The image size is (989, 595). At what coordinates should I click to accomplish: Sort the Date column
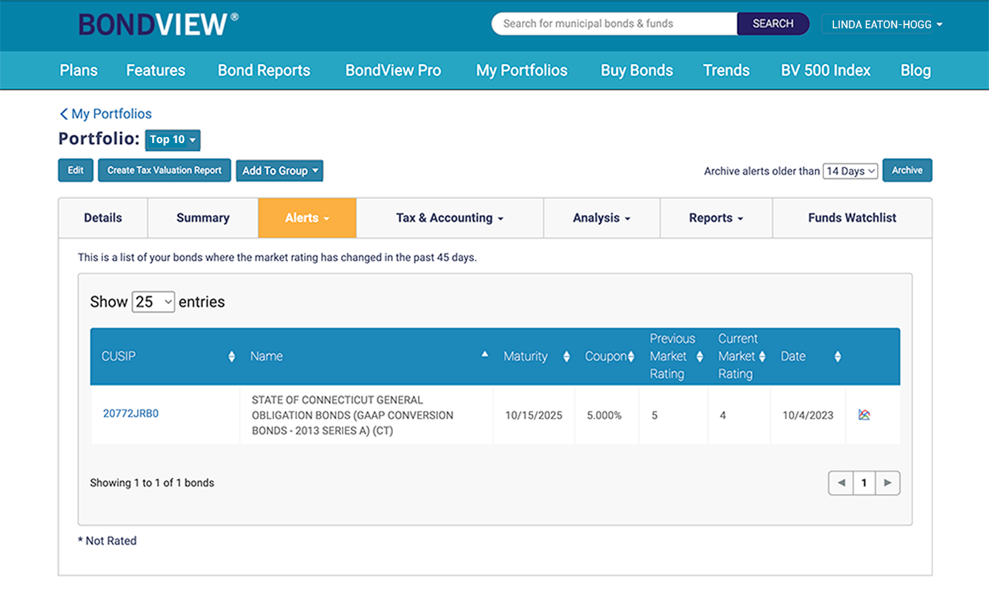(x=837, y=356)
